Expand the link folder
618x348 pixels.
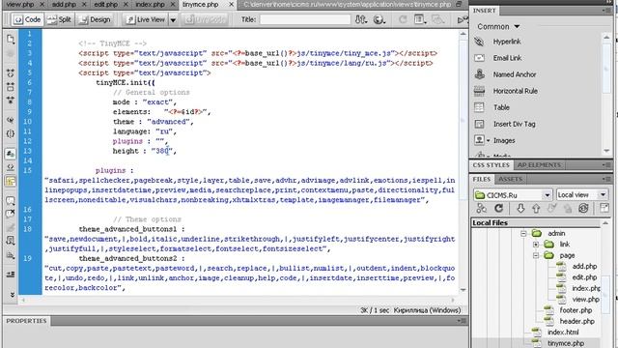pos(536,245)
